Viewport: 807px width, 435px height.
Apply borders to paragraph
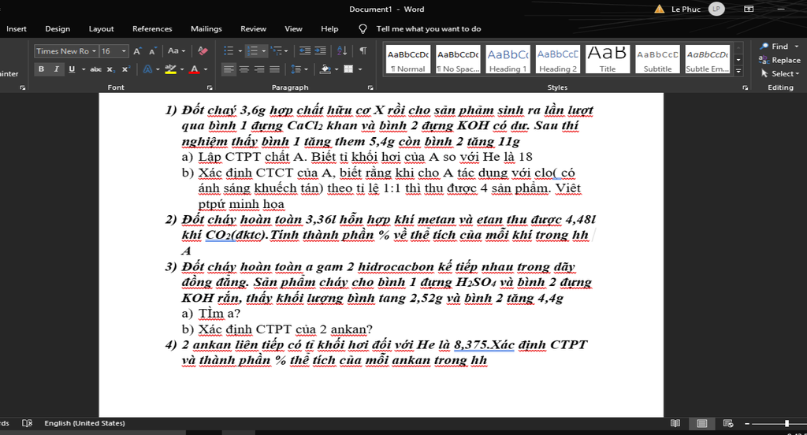tap(348, 69)
